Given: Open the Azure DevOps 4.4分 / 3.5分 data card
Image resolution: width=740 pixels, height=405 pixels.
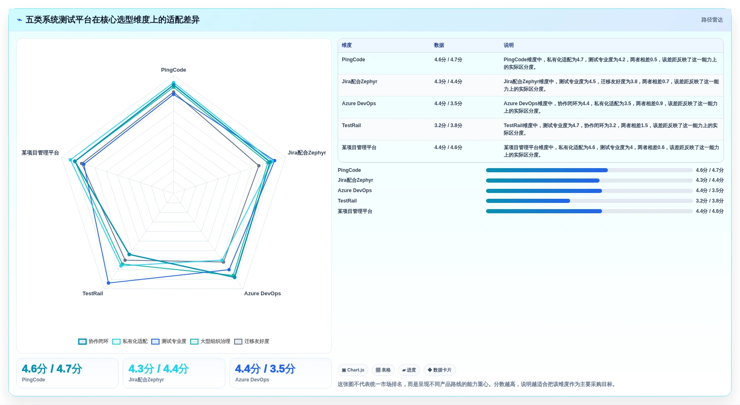Looking at the screenshot, I should click(281, 373).
